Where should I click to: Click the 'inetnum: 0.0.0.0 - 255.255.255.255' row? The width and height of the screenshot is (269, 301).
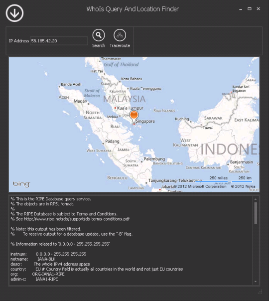(48, 254)
